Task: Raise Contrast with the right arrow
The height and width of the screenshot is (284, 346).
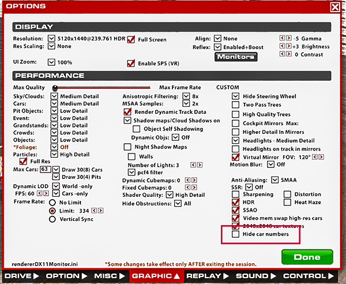Action: (287, 55)
